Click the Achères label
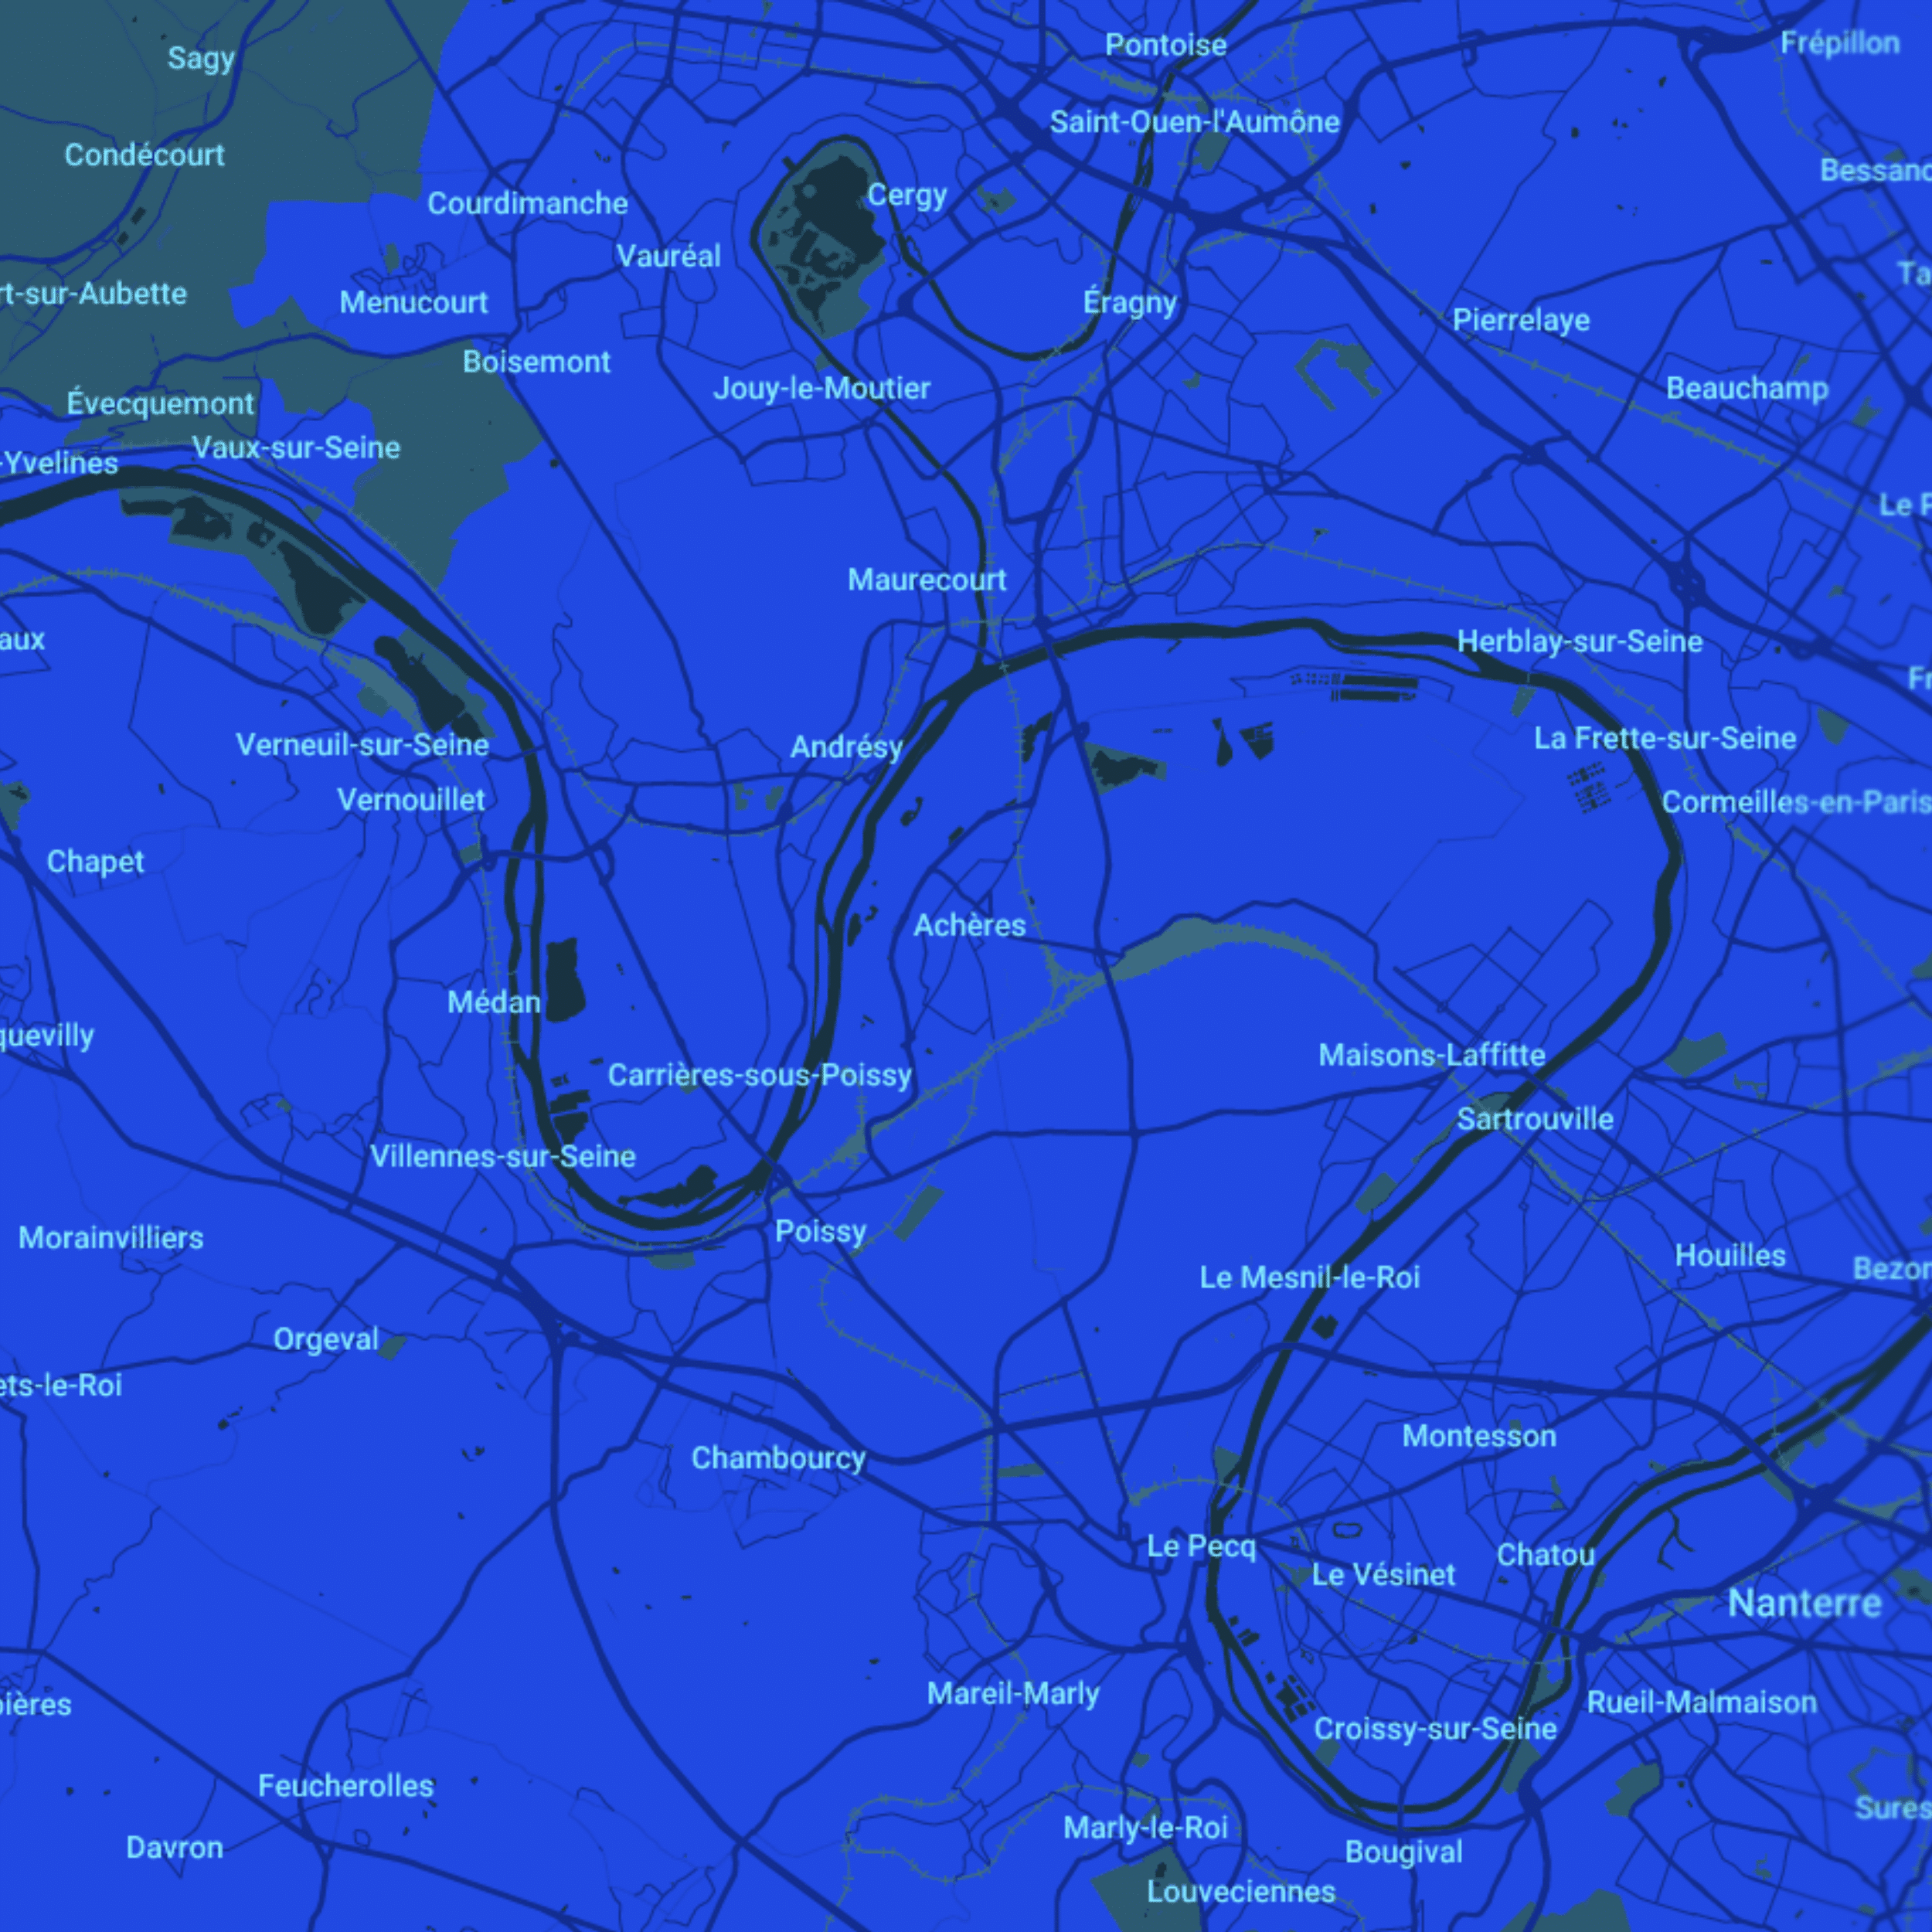Screen dimensions: 1932x1932 (x=969, y=926)
